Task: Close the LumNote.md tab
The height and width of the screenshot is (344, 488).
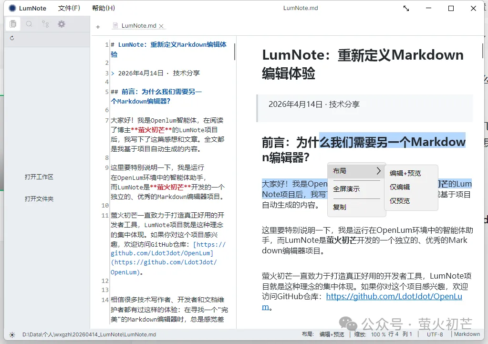Action: 161,26
